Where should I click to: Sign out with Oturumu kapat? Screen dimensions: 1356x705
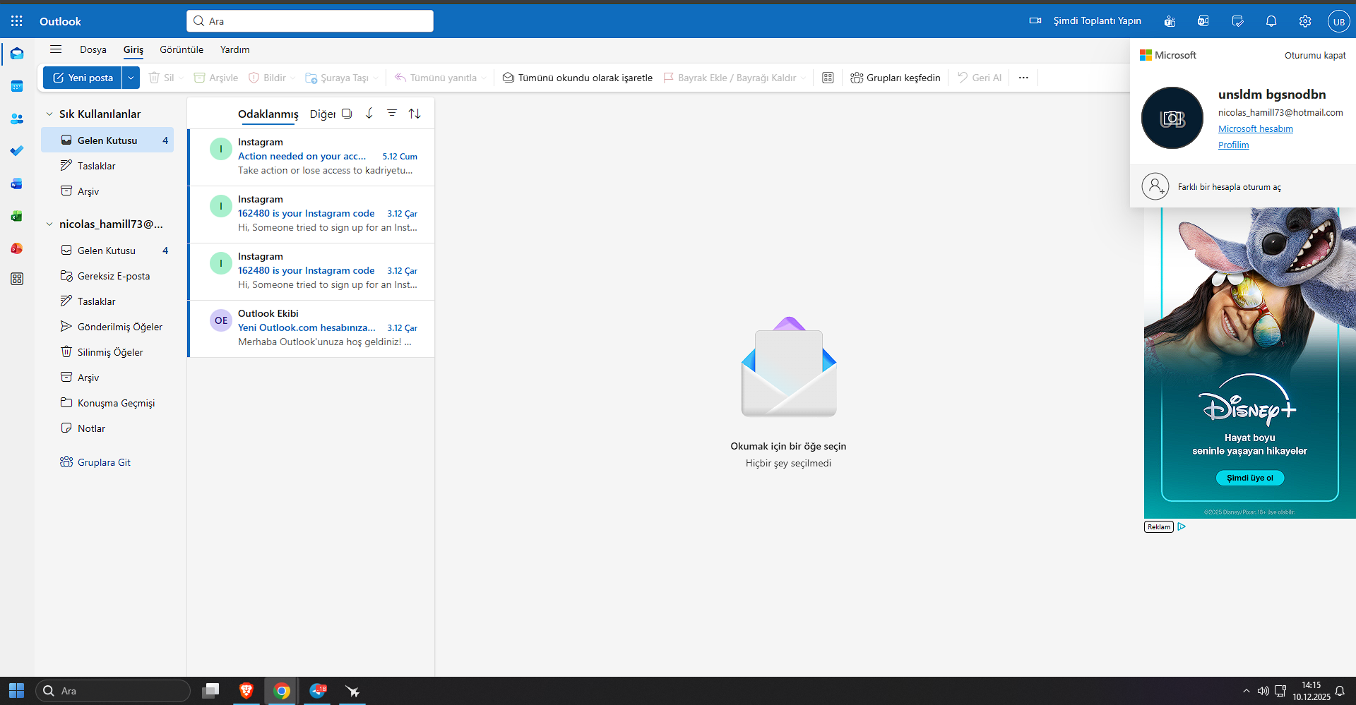(x=1315, y=55)
